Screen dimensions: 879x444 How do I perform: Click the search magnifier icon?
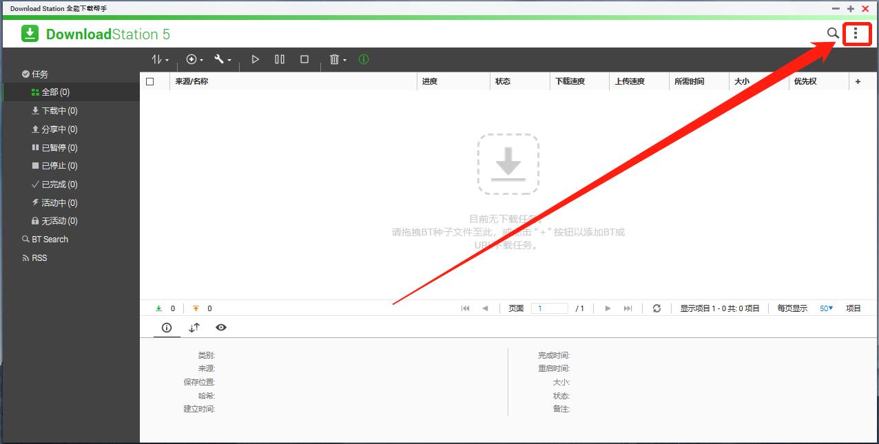(x=833, y=33)
